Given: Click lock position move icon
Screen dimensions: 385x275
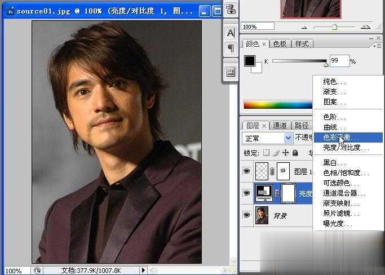Looking at the screenshot, I should coord(285,153).
